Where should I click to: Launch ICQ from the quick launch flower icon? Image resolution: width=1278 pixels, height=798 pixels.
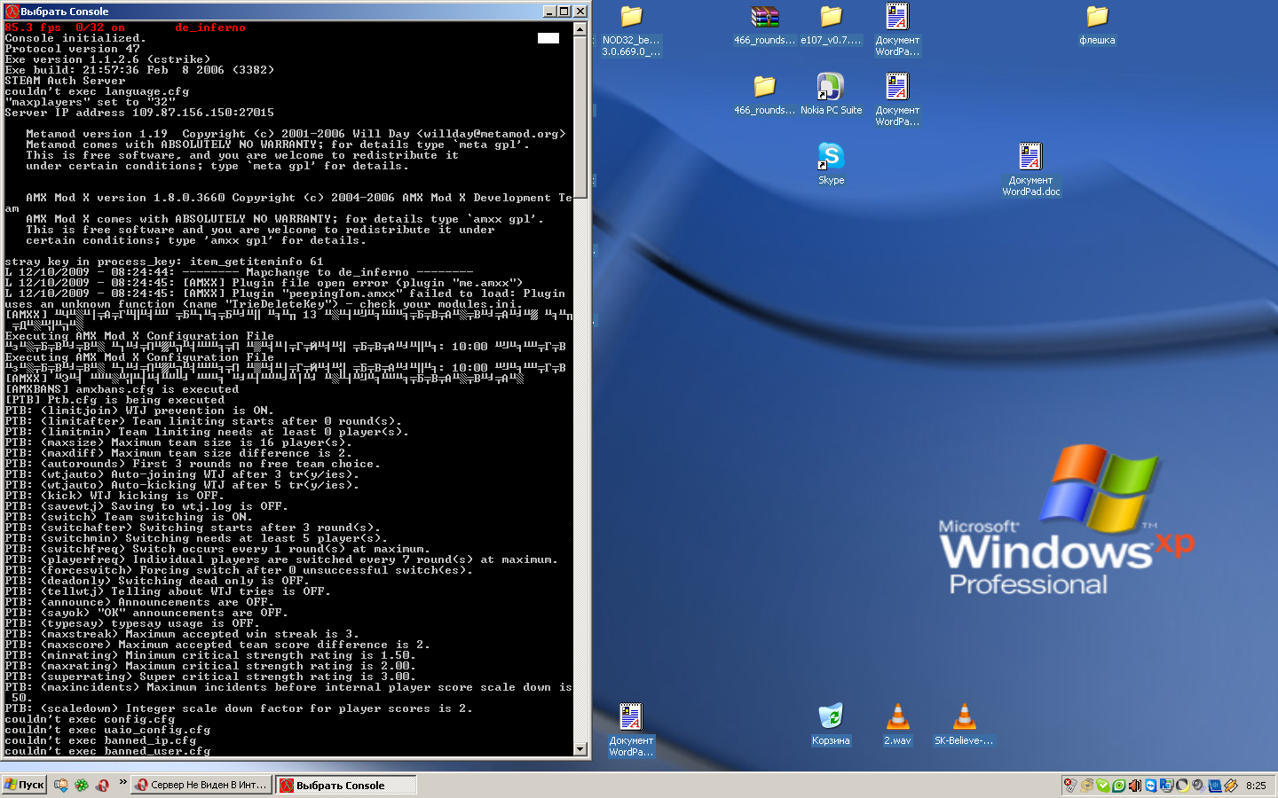[x=82, y=785]
